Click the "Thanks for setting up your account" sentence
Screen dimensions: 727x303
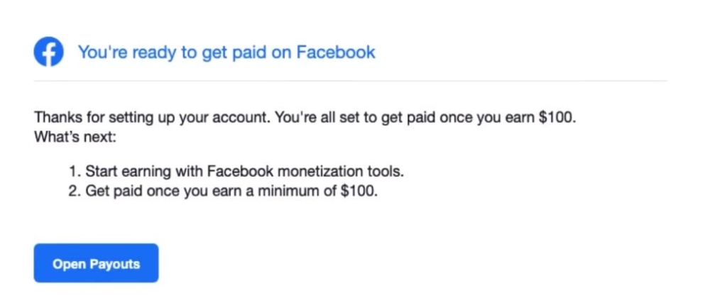(150, 118)
